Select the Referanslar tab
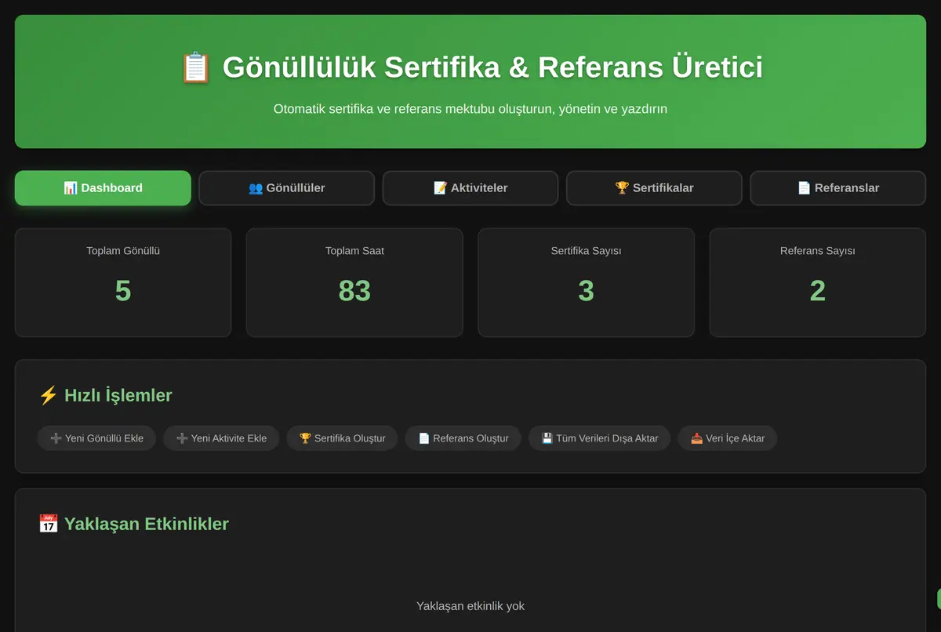Screen dimensions: 941x632 click(838, 188)
